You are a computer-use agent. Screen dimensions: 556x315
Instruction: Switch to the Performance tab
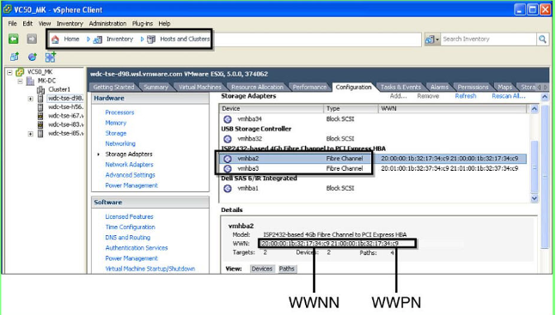309,88
